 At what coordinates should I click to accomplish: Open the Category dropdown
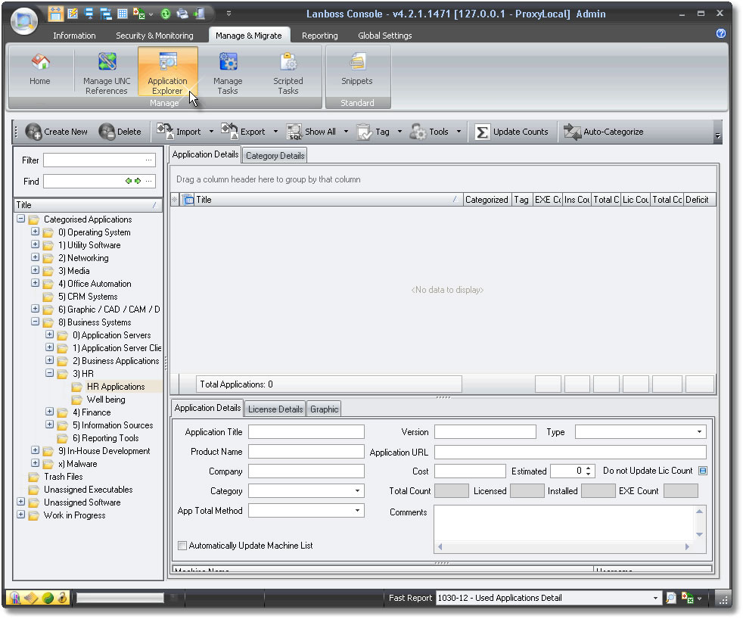point(358,491)
